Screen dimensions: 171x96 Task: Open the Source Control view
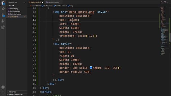click(3, 15)
